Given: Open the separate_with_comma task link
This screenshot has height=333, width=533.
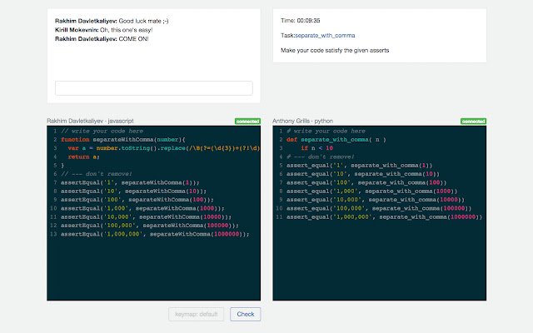Looking at the screenshot, I should click(325, 35).
